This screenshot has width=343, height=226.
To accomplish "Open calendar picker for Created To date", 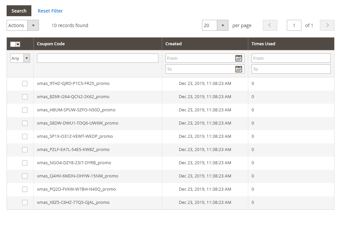I will pos(239,69).
